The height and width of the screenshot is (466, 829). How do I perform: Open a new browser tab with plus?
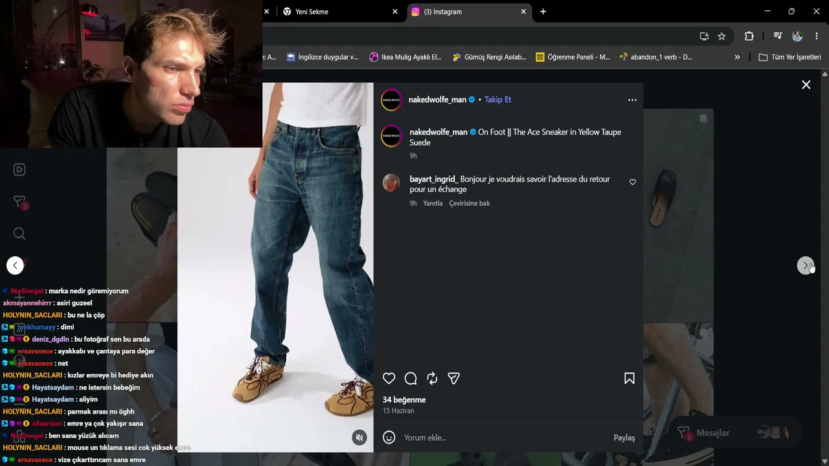543,12
